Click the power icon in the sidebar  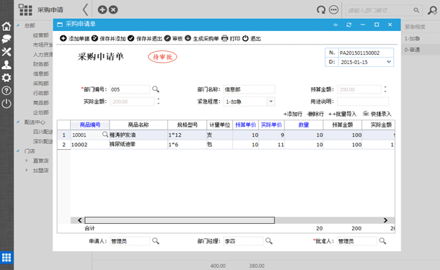tap(6, 104)
